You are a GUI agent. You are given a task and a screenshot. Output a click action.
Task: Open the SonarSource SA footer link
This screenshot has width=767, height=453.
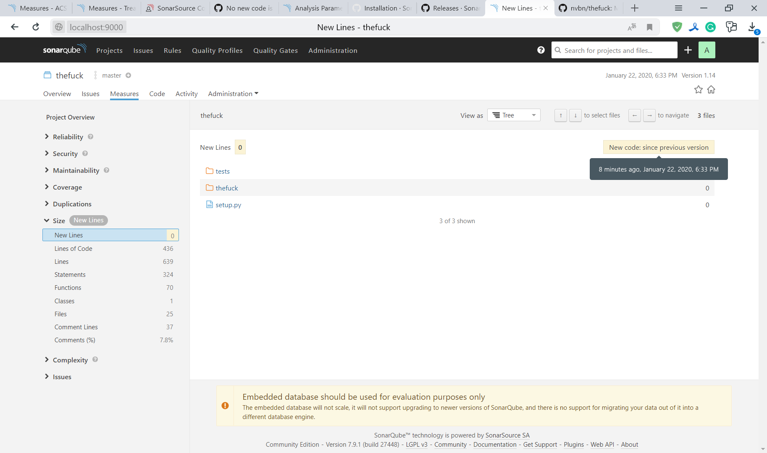pyautogui.click(x=507, y=435)
